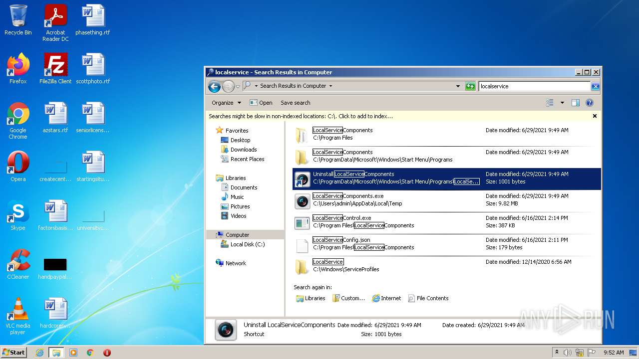This screenshot has width=639, height=359.
Task: Launch Skype desktop shortcut
Action: click(18, 215)
